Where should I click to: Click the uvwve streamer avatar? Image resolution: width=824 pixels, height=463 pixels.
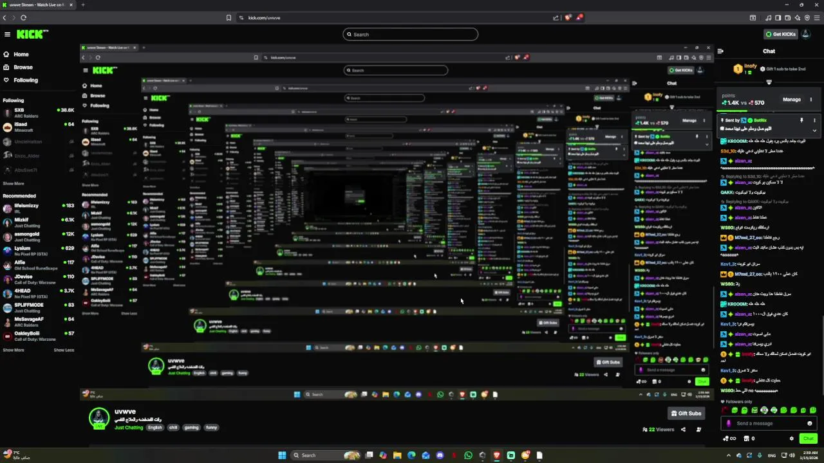pos(99,418)
